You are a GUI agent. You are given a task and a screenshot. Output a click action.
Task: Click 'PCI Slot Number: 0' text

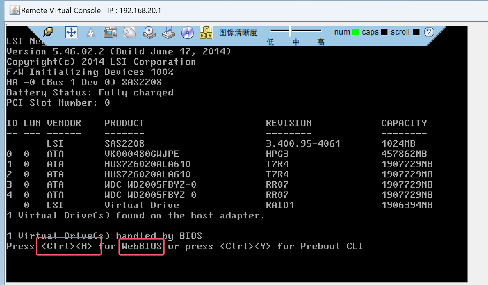click(x=58, y=103)
